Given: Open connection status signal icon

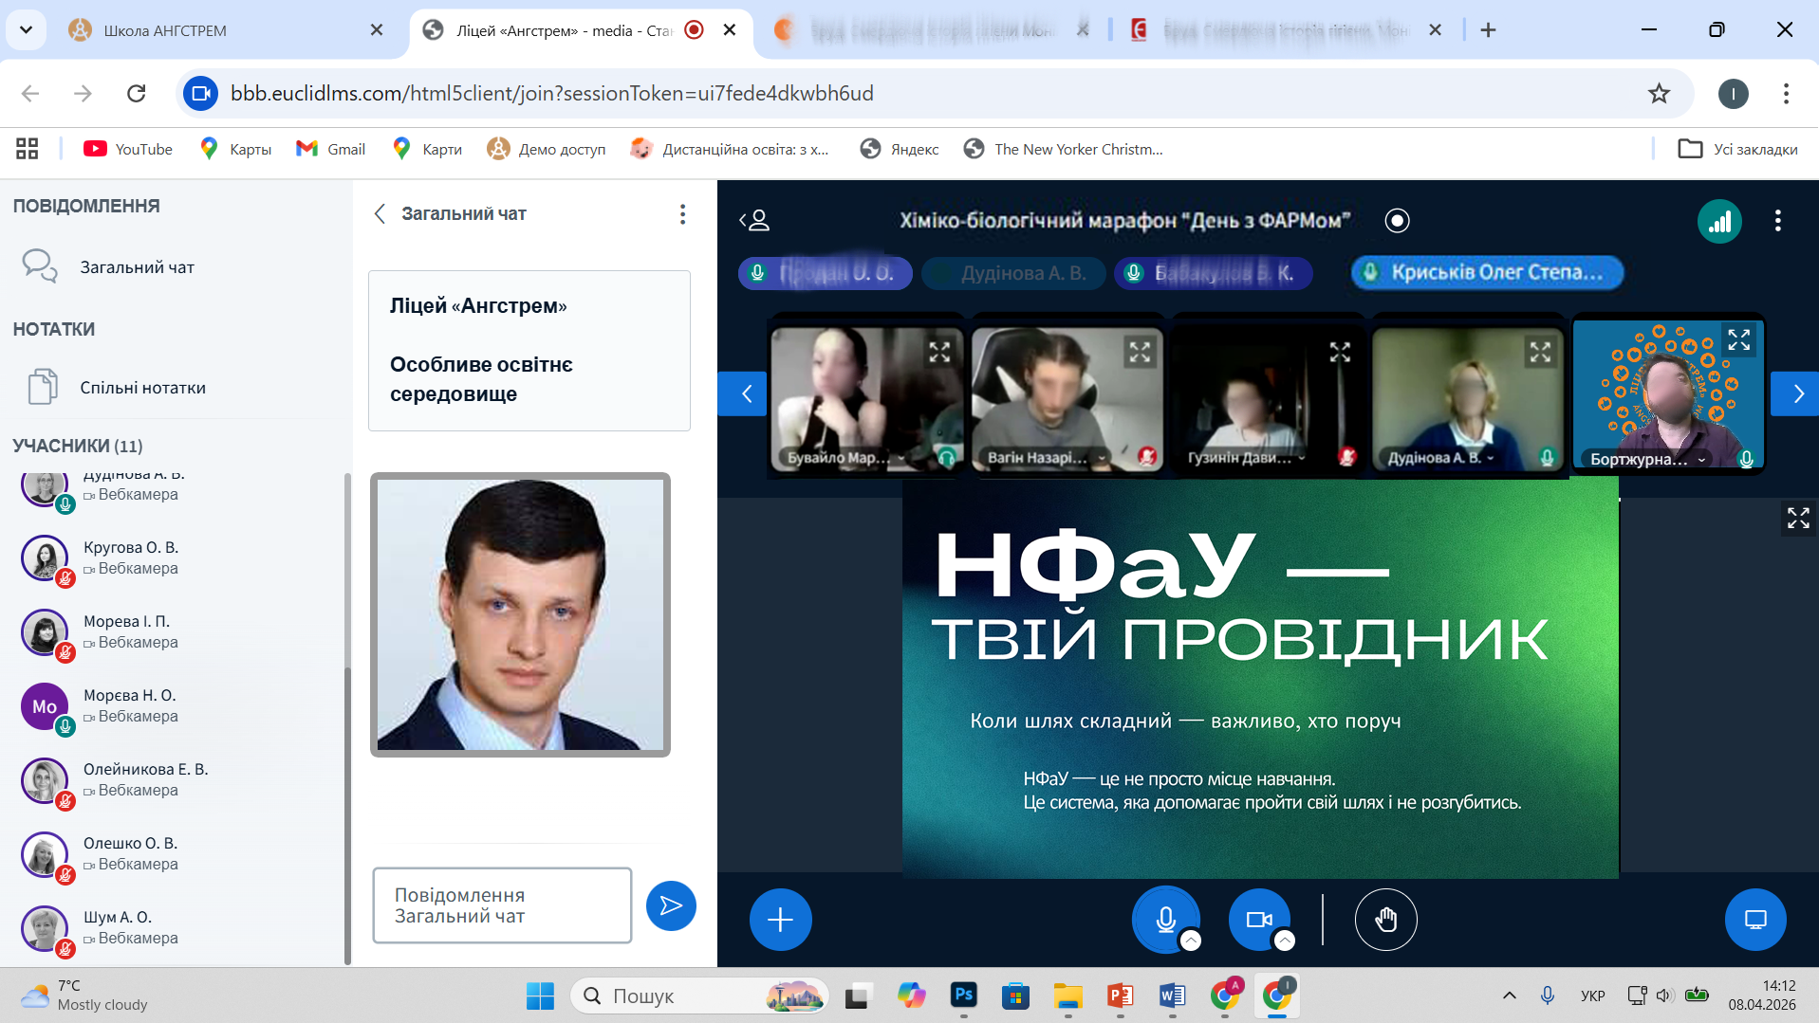Looking at the screenshot, I should point(1718,222).
